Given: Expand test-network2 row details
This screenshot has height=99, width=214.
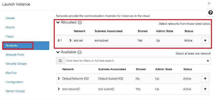Looking at the screenshot, I should [59, 89].
